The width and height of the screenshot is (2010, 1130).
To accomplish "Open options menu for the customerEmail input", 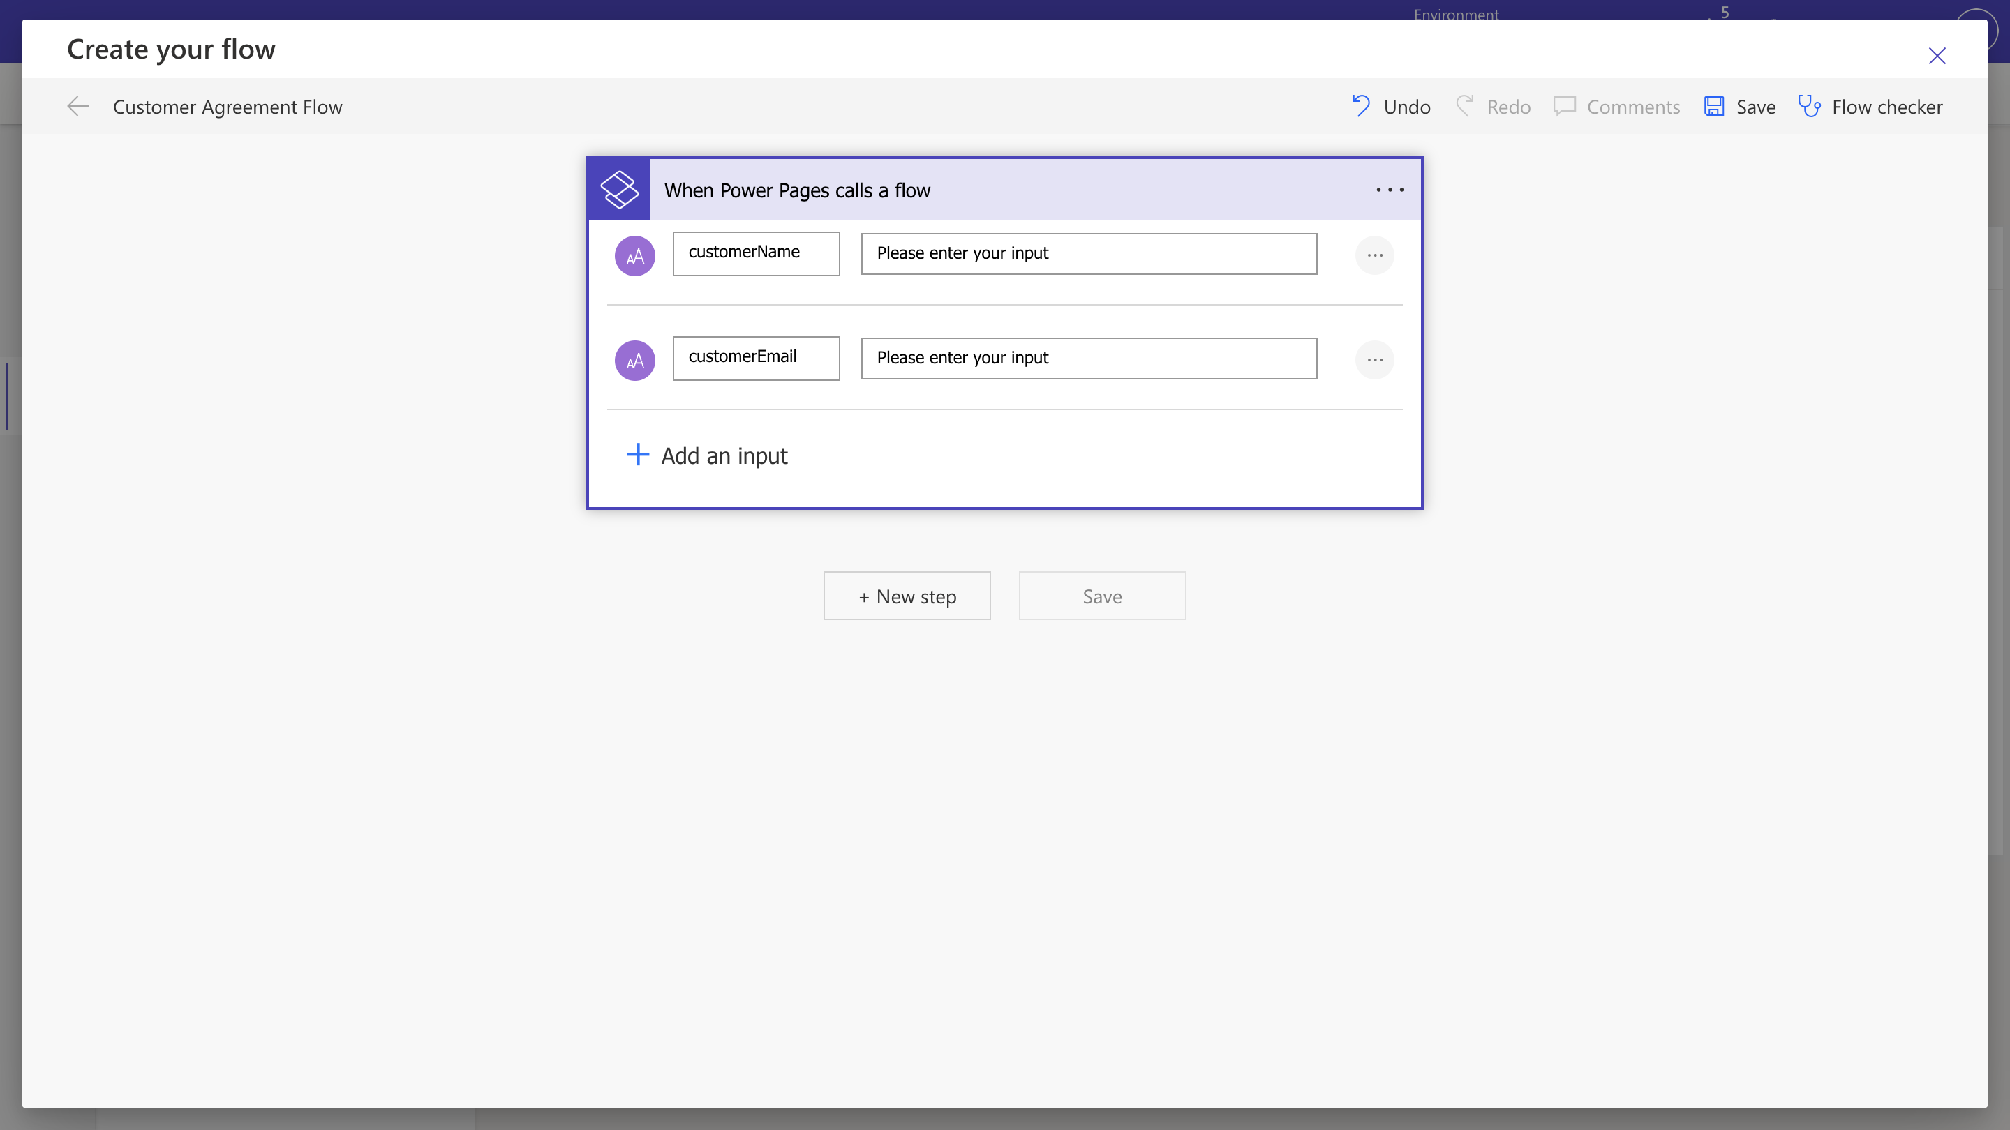I will 1375,359.
